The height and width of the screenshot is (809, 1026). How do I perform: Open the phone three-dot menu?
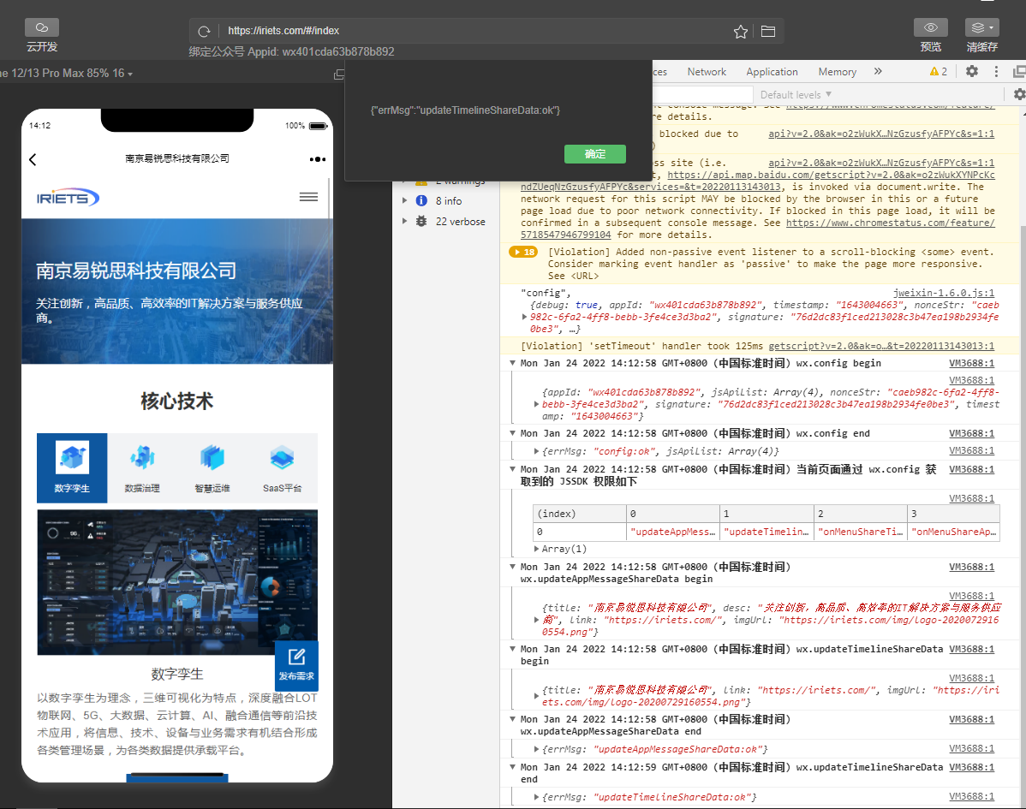(x=318, y=159)
